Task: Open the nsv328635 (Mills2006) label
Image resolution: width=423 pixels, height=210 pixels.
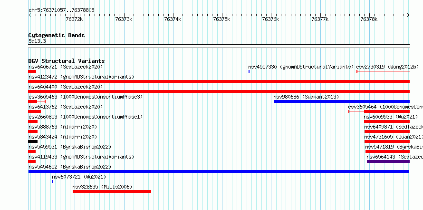Action: click(x=102, y=187)
